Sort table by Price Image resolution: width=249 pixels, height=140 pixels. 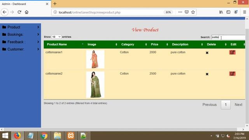pyautogui.click(x=159, y=44)
